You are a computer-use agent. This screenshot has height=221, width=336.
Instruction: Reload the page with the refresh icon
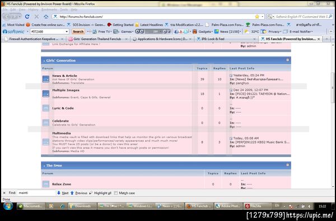[x=27, y=16]
